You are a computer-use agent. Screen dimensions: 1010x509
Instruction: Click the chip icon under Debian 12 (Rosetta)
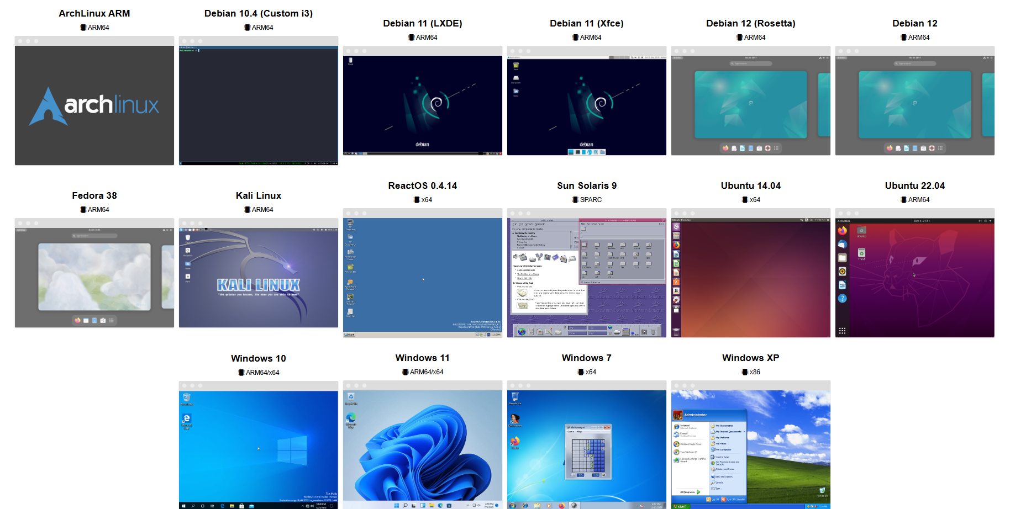pos(739,38)
